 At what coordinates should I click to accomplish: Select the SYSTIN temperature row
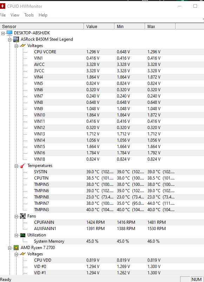tap(119, 172)
